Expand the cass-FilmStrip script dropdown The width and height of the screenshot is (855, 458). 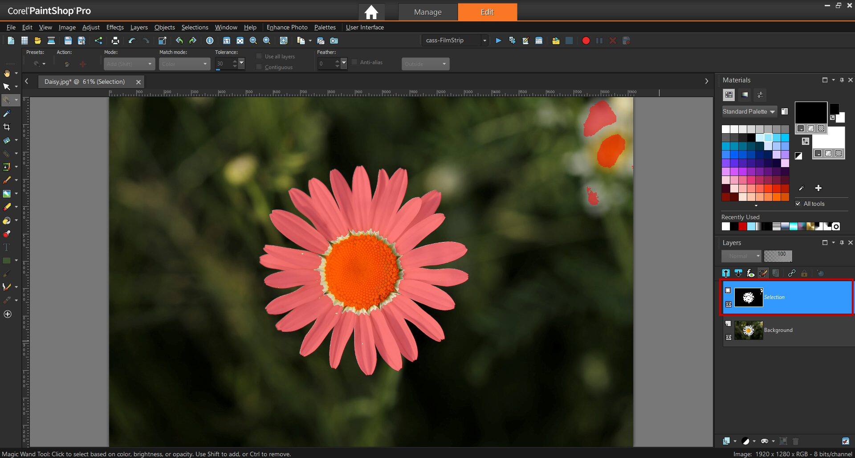pos(484,41)
